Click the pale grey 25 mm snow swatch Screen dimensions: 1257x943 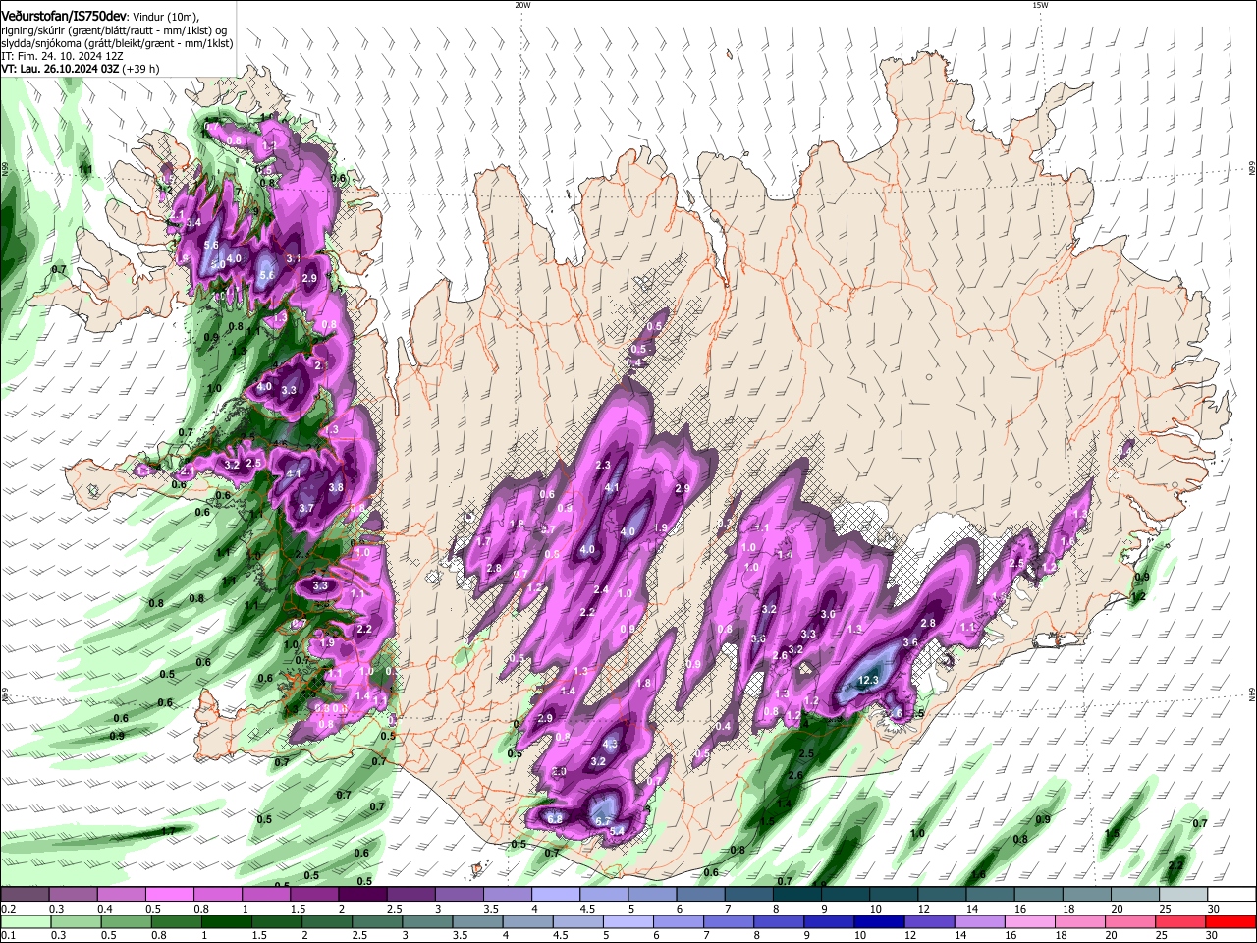(1183, 895)
